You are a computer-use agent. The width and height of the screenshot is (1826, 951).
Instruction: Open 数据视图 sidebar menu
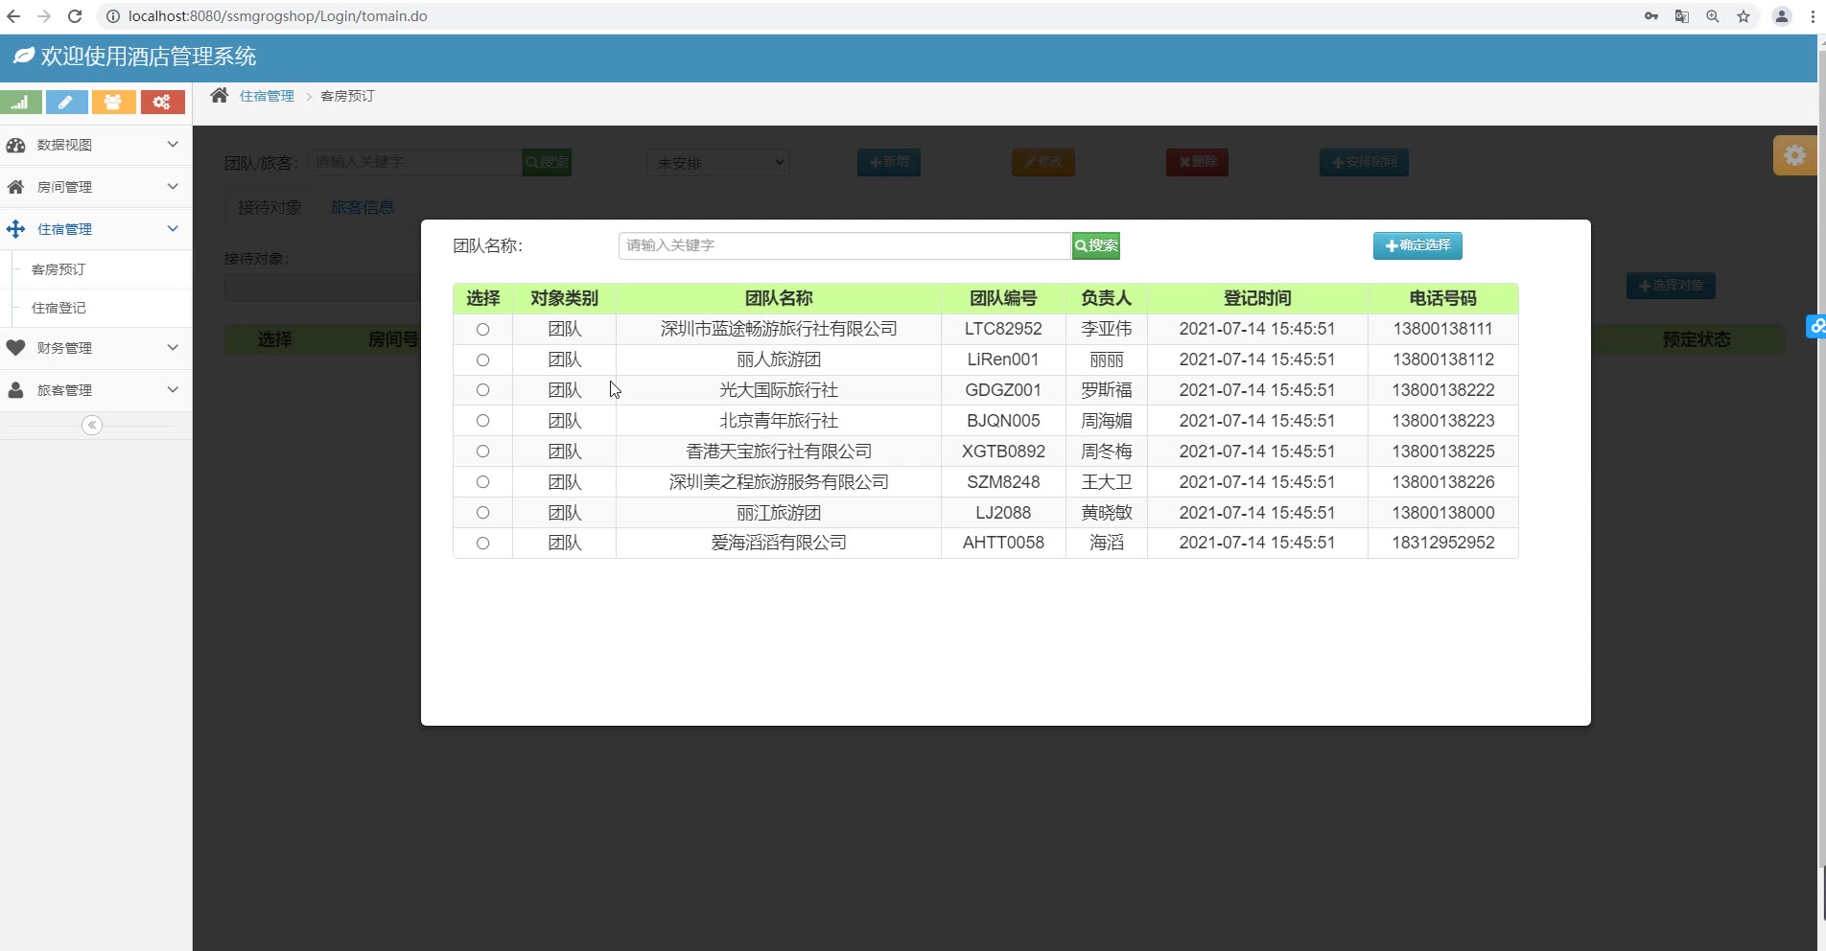click(x=96, y=145)
